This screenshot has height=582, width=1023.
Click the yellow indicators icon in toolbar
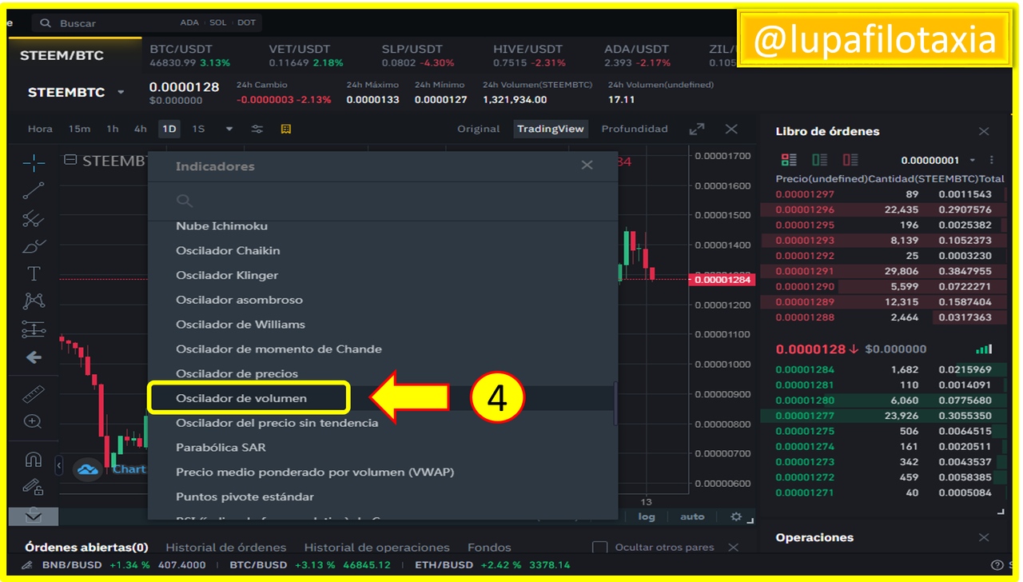(x=286, y=129)
